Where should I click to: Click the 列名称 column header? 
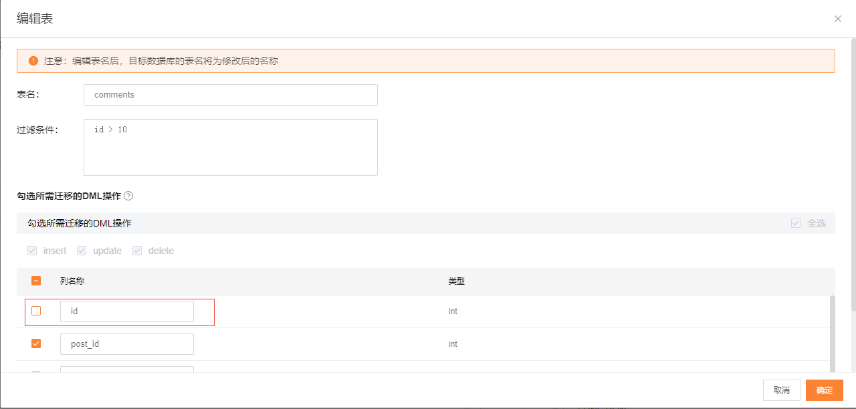(x=72, y=281)
